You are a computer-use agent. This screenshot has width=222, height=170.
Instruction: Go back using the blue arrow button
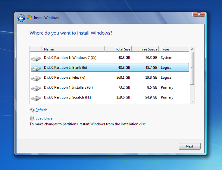(21, 18)
